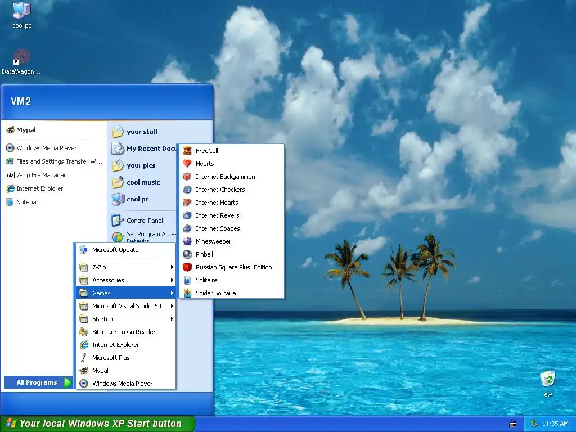Open cool pc from Start menu

coord(143,199)
